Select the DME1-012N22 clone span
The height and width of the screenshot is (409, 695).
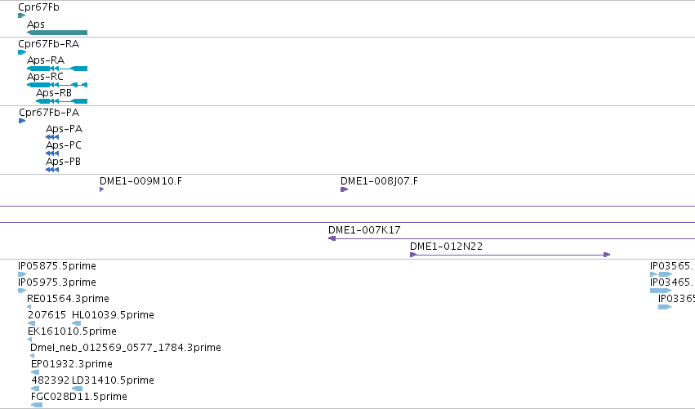(x=510, y=255)
